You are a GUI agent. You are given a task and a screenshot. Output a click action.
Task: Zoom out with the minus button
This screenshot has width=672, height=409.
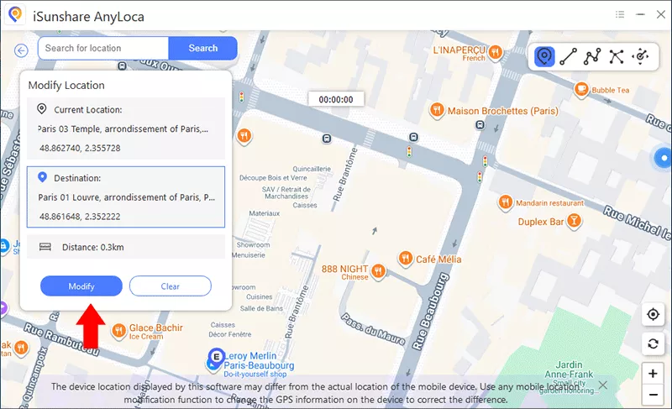click(x=653, y=395)
